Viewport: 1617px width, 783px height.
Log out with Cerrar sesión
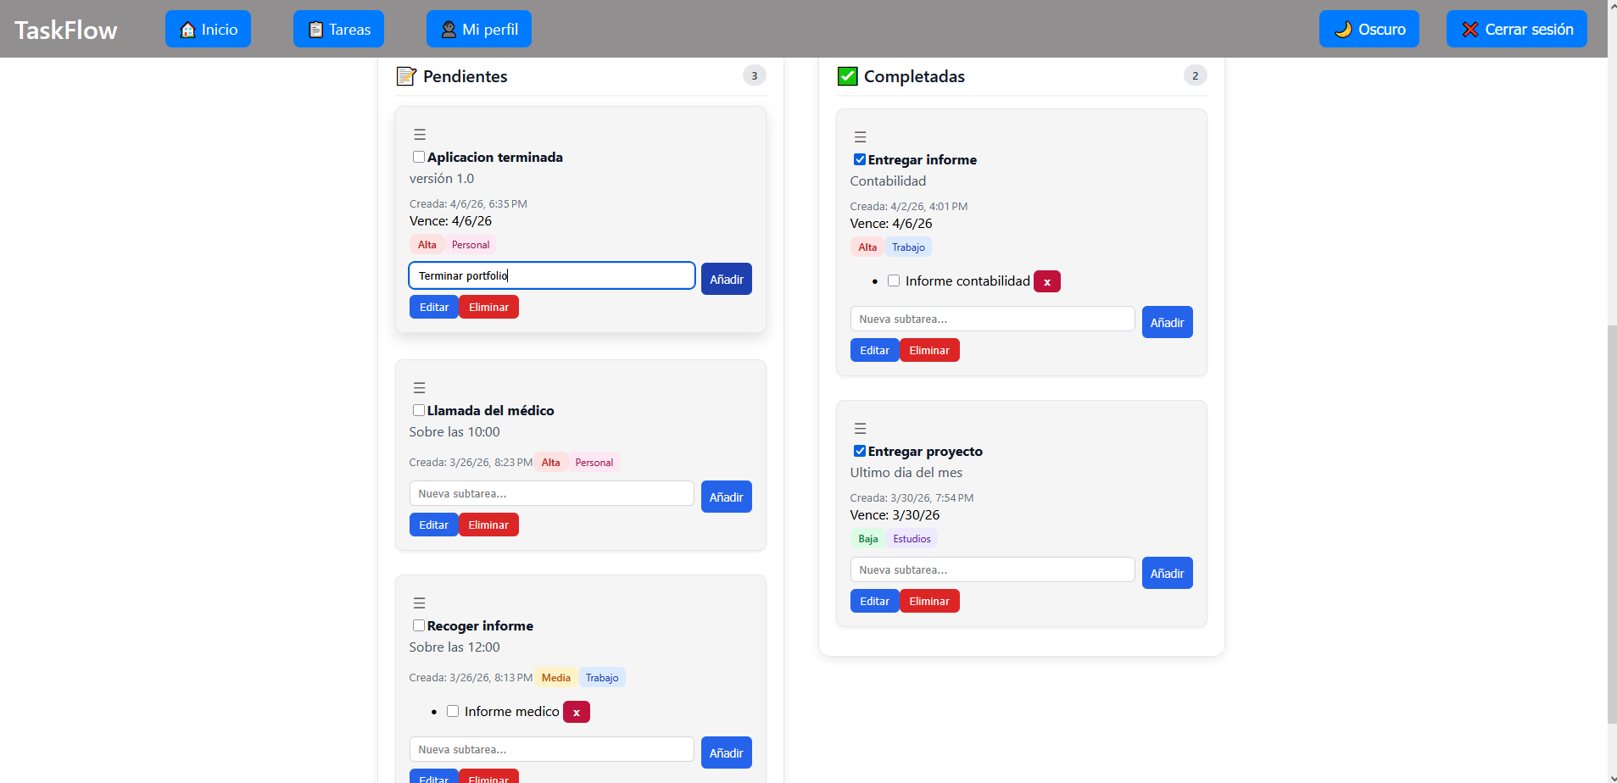pos(1516,30)
